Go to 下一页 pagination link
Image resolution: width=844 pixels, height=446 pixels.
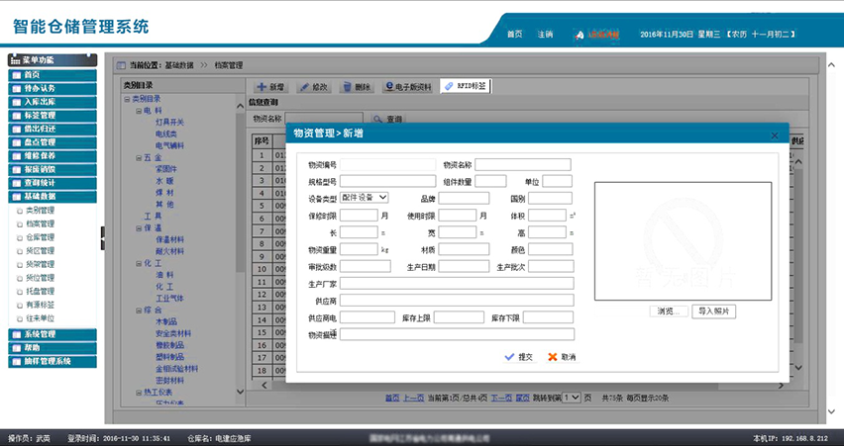(x=501, y=399)
